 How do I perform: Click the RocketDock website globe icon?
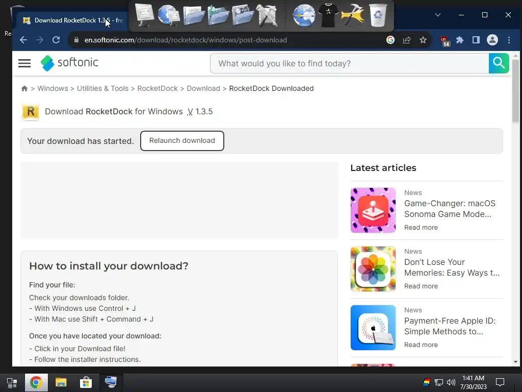click(304, 15)
